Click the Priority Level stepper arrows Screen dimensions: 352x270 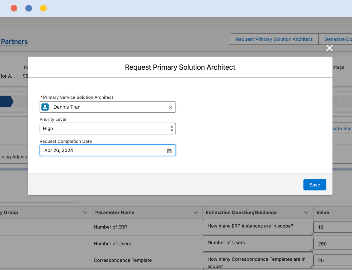(172, 128)
